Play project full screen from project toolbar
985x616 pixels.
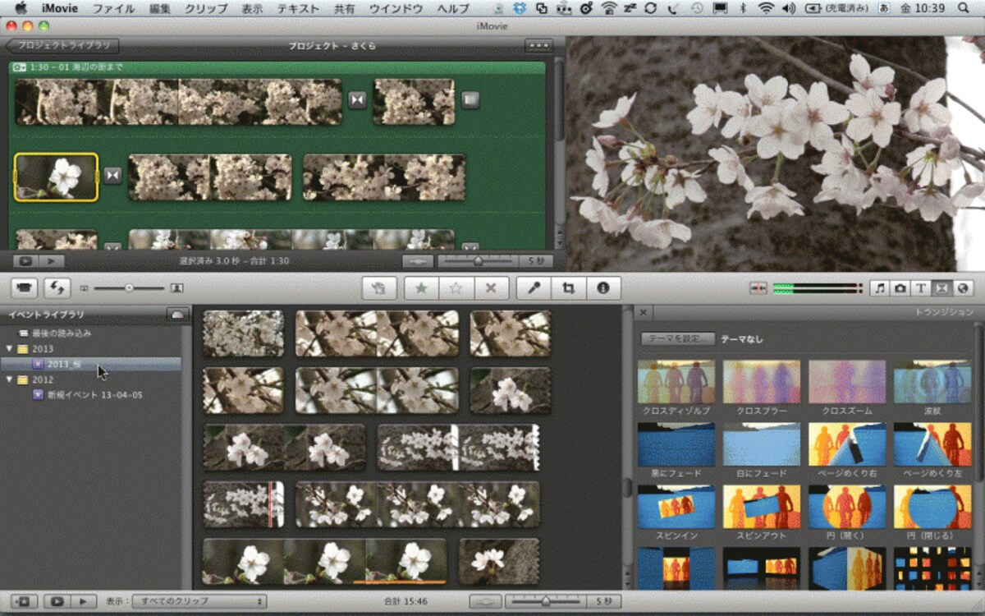pos(25,261)
